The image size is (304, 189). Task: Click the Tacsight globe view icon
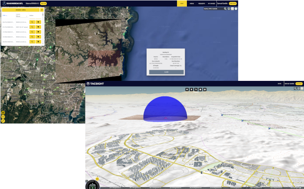(x=298, y=88)
